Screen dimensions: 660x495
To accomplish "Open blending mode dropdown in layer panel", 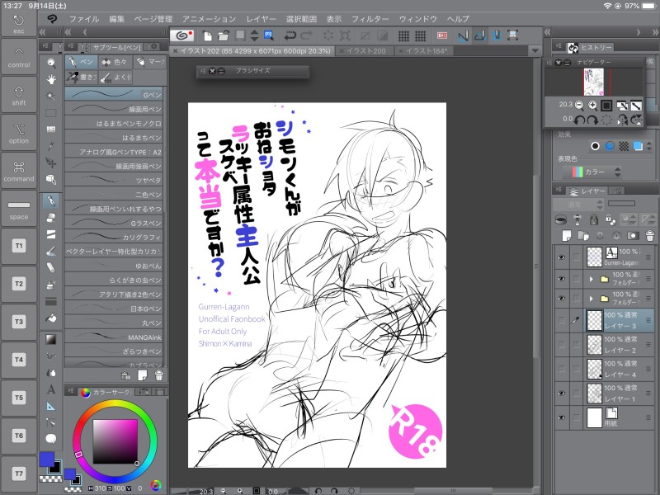I will 578,205.
